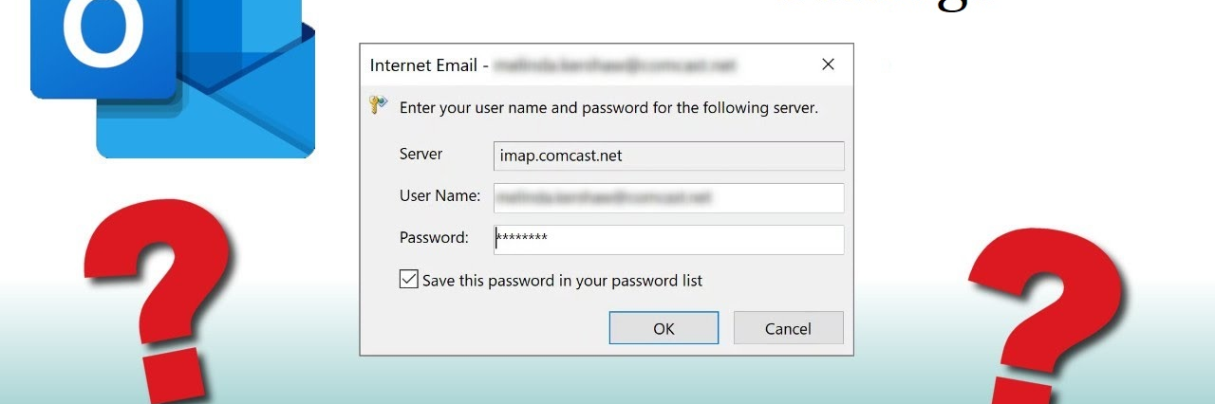Screen dimensions: 1215x404
Task: Click into the Password input field
Action: 668,239
